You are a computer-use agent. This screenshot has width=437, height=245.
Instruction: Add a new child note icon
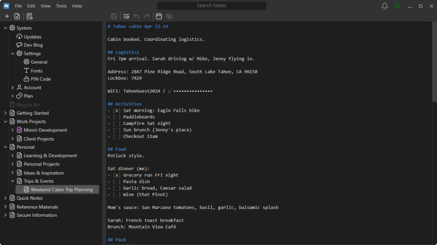[17, 16]
